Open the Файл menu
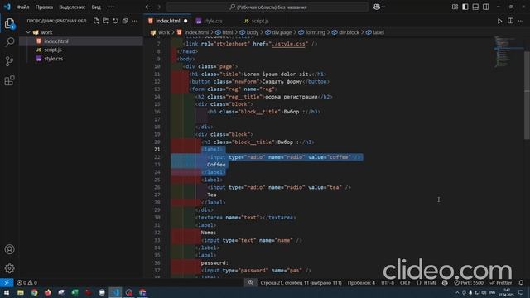The image size is (530, 298). coord(23,7)
